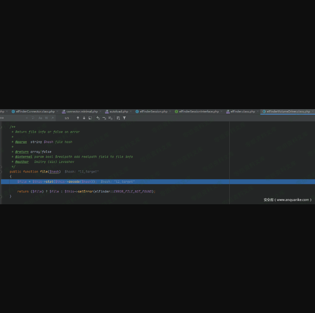The width and height of the screenshot is (315, 313).
Task: Click the search history newline icon
Action: (33, 118)
